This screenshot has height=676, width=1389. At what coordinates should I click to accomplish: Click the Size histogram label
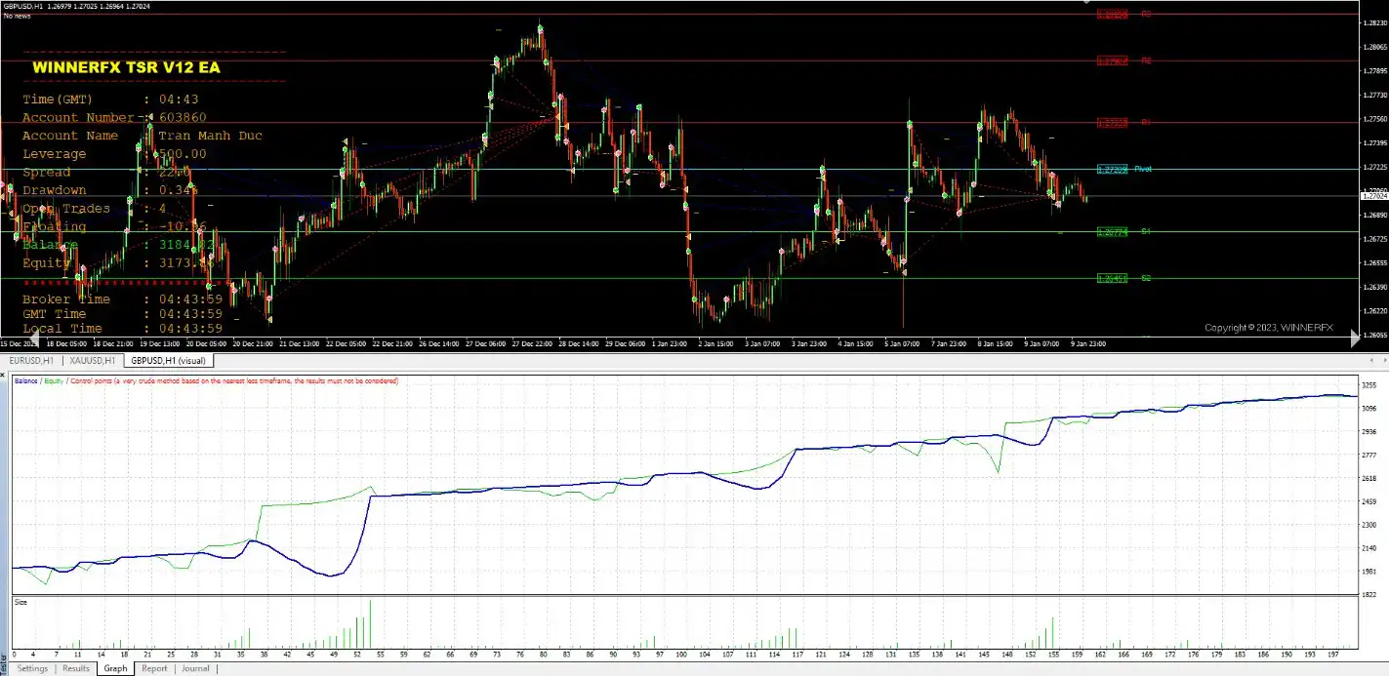pos(20,602)
